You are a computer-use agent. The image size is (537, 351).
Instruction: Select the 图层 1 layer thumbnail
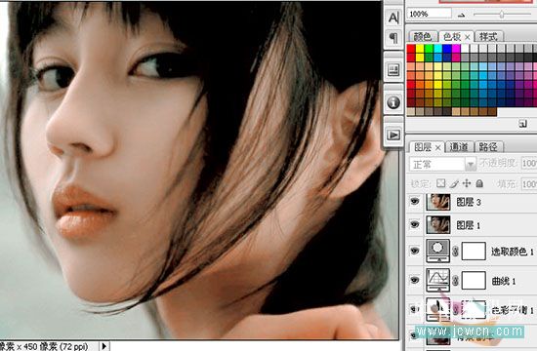coord(438,225)
